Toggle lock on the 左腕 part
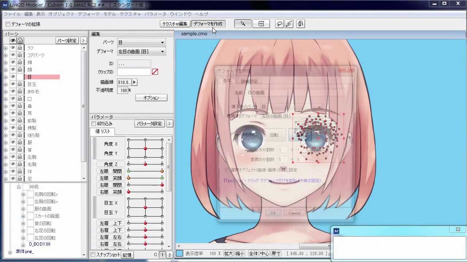467x262 pixels. coord(20,157)
